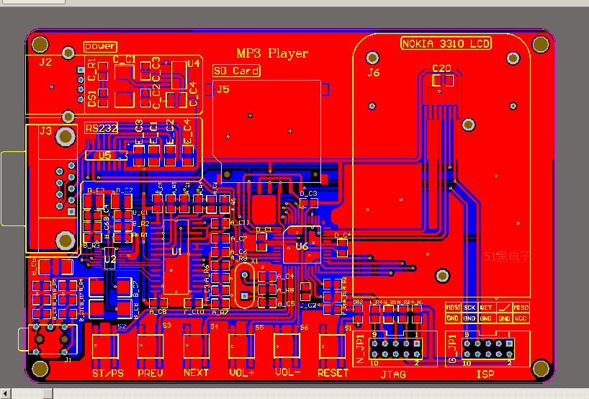Click the "SD Card" boxed label

tap(236, 71)
